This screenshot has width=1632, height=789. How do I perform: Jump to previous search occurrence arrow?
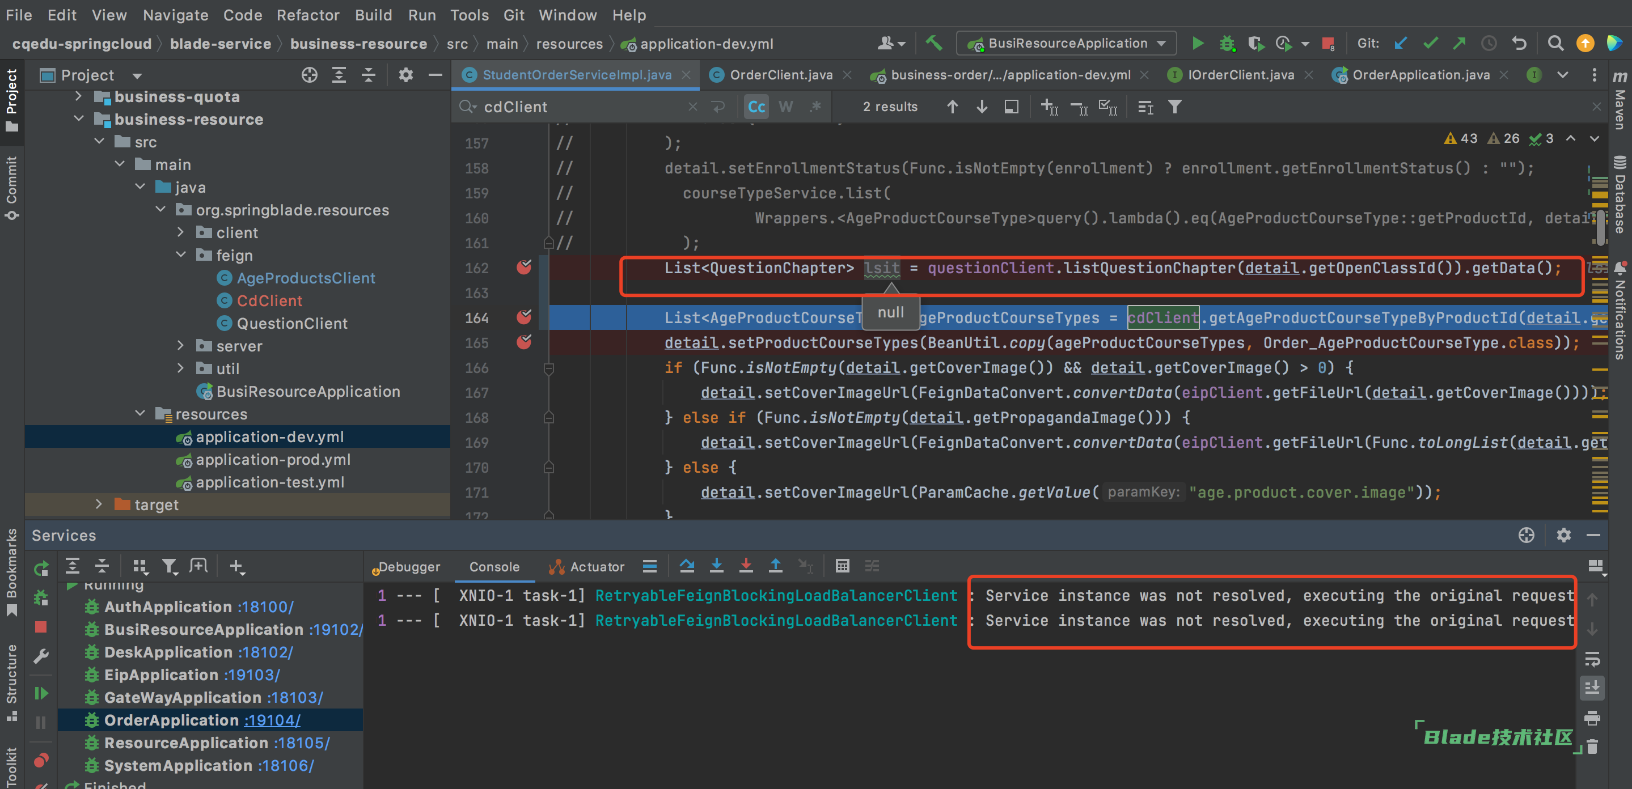point(952,107)
